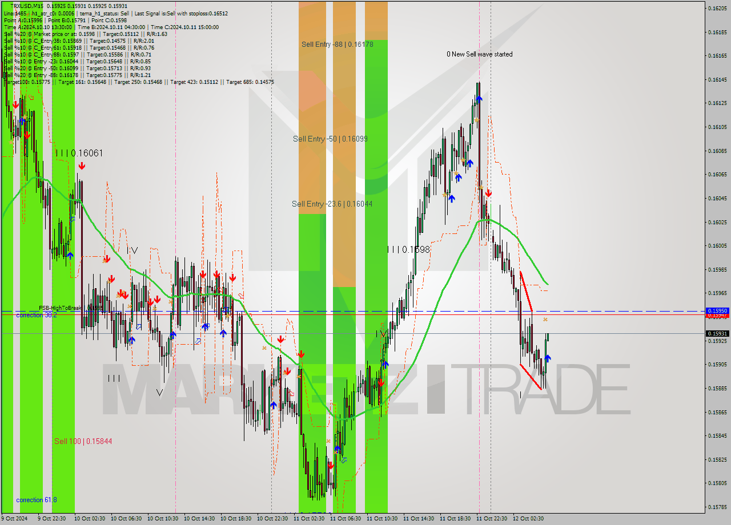Image resolution: width=731 pixels, height=525 pixels.
Task: Select the '0 New Sell wave started' annotation
Action: (x=480, y=54)
